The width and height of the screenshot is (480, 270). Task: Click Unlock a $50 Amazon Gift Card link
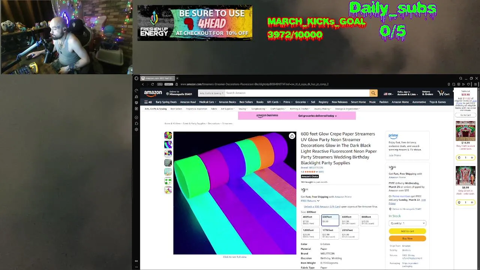322,207
